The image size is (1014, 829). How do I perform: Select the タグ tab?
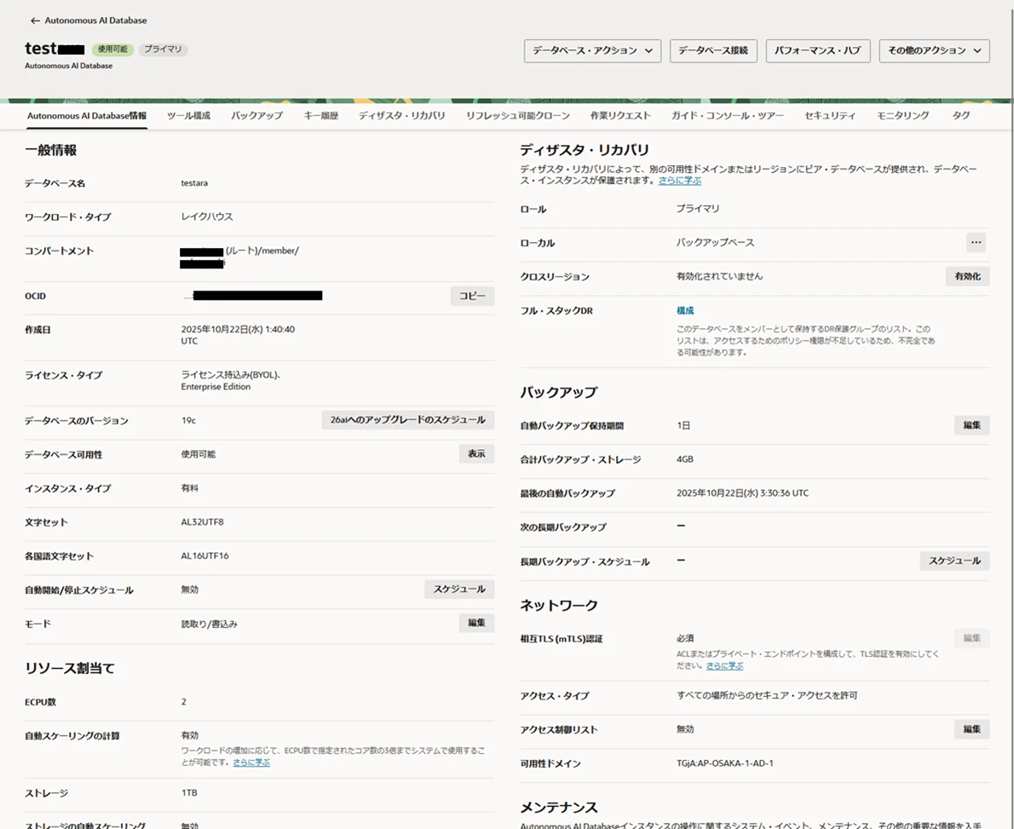[x=961, y=116]
